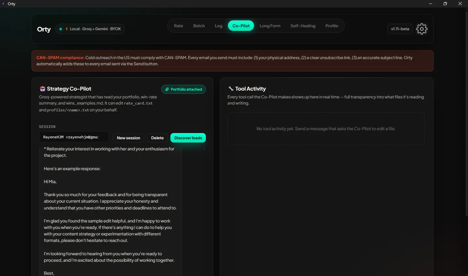Click the lightning bolt icon in the provider pill
Viewport: 468px width, 276px height.
pos(67,29)
